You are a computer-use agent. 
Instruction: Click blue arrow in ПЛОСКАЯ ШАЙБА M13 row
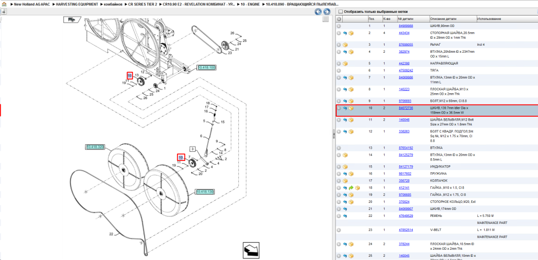[x=345, y=89]
